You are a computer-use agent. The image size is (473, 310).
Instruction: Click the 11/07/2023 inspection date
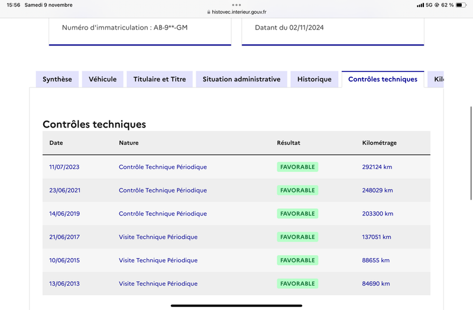(x=64, y=167)
